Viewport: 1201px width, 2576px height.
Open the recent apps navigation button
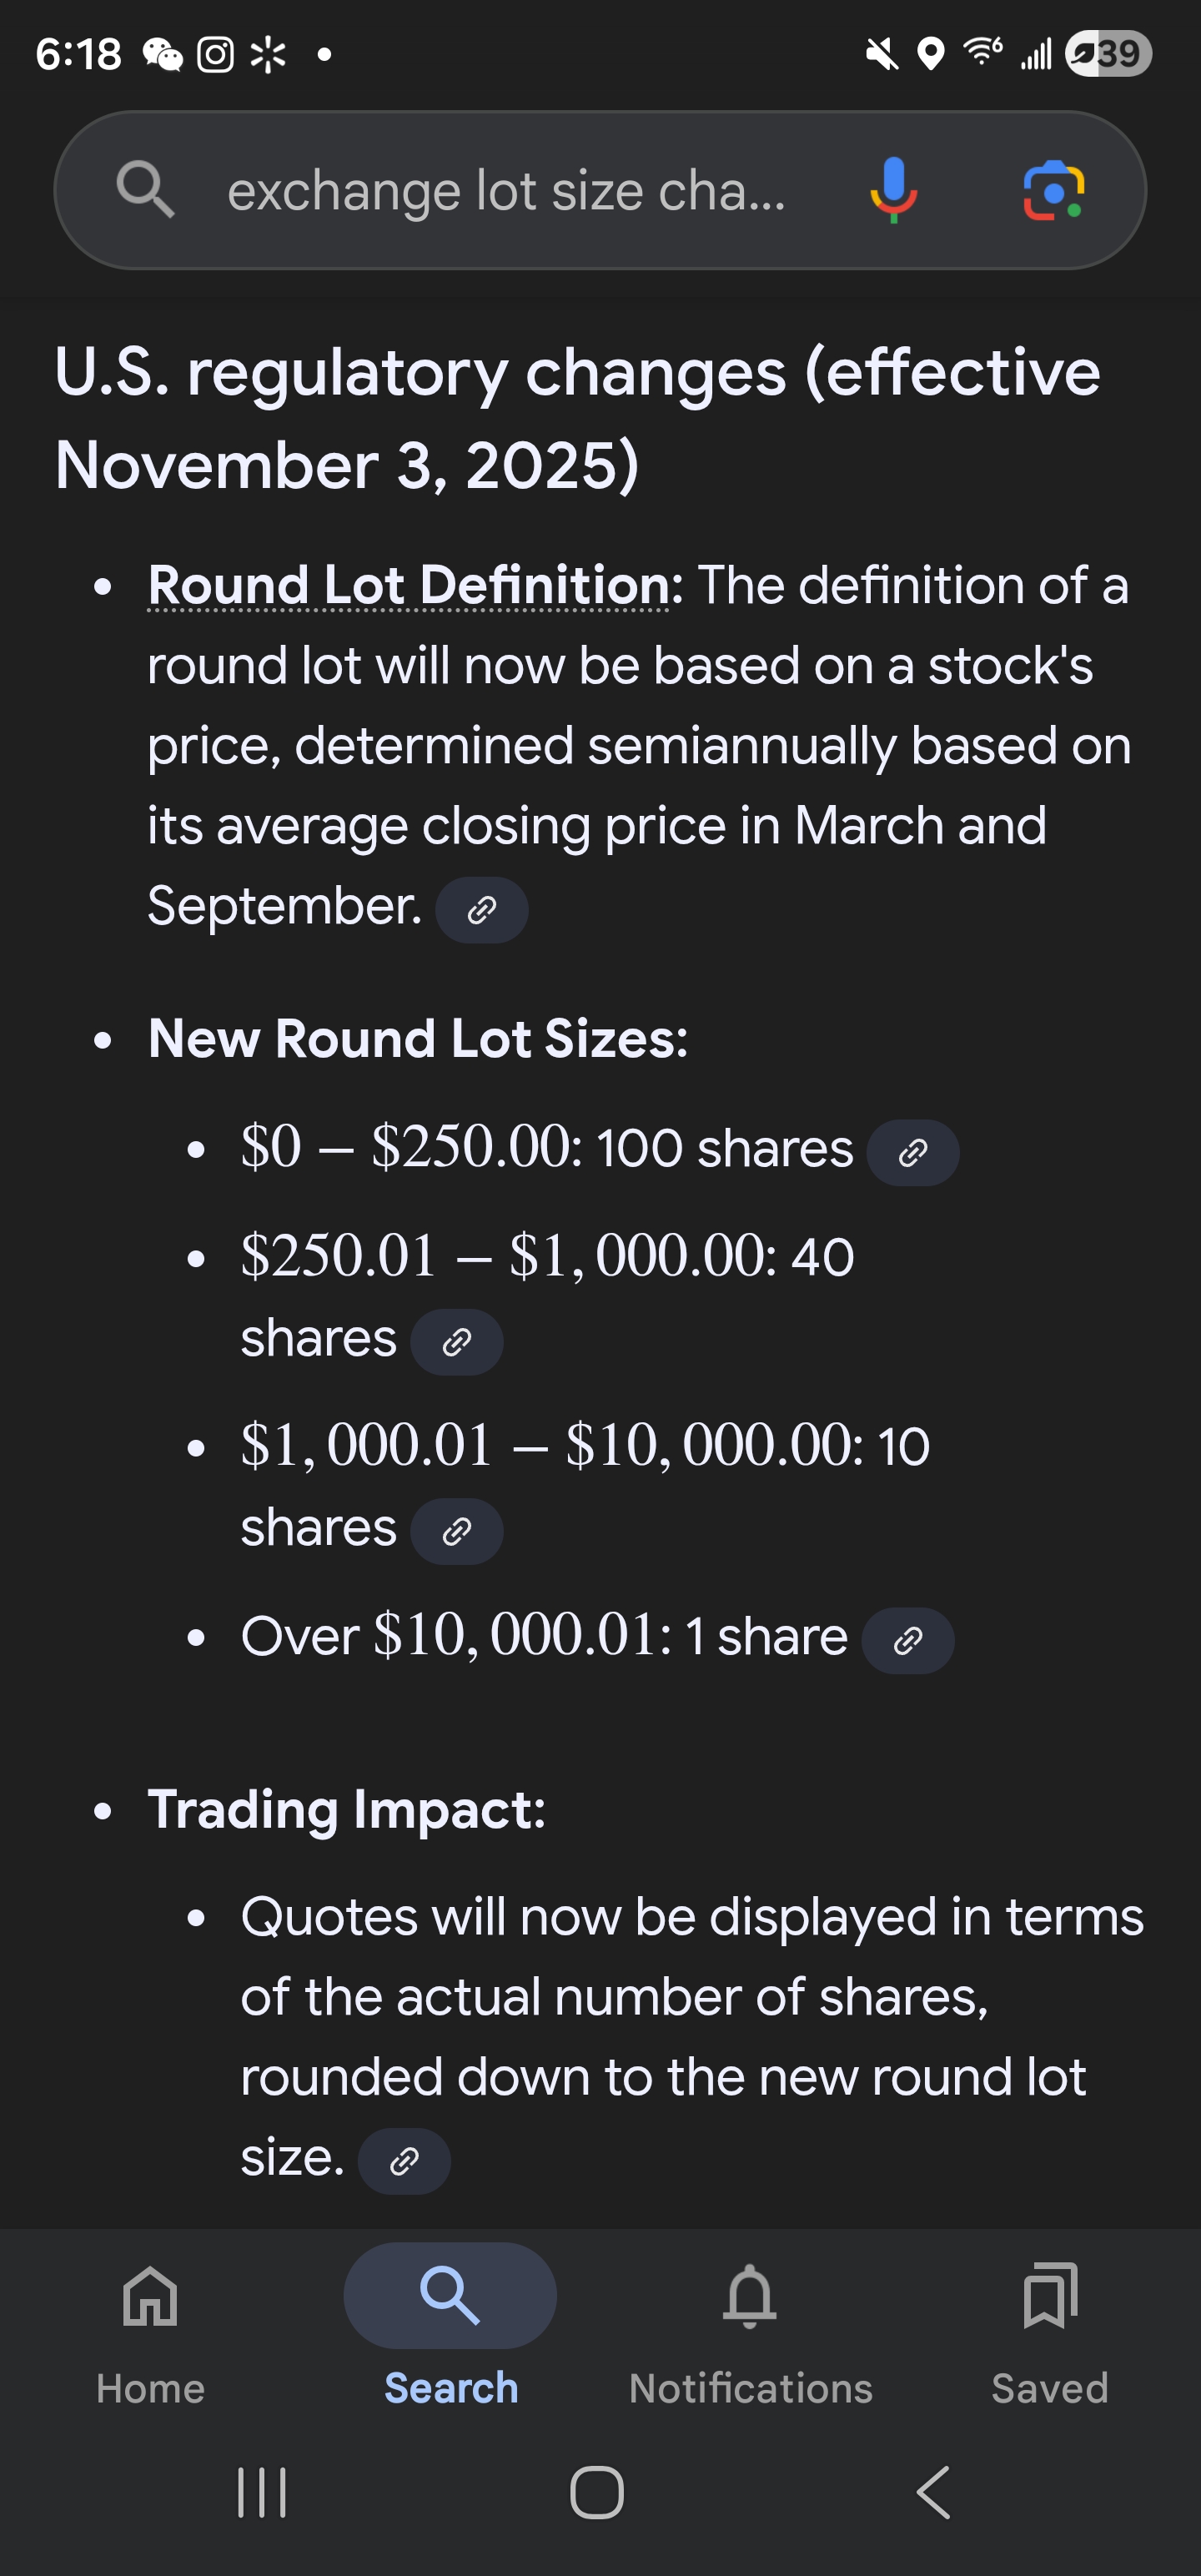pos(262,2492)
